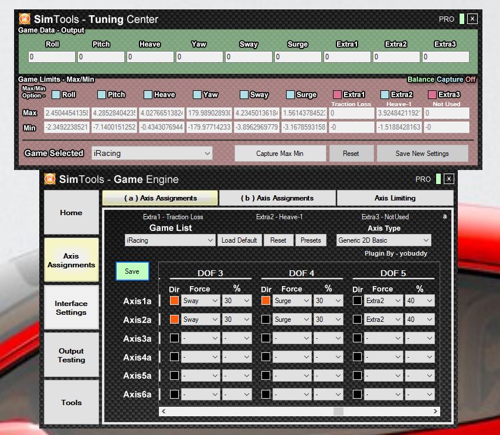Viewport: 500px width, 435px height.
Task: Click the Surge Max value field
Action: (x=304, y=113)
